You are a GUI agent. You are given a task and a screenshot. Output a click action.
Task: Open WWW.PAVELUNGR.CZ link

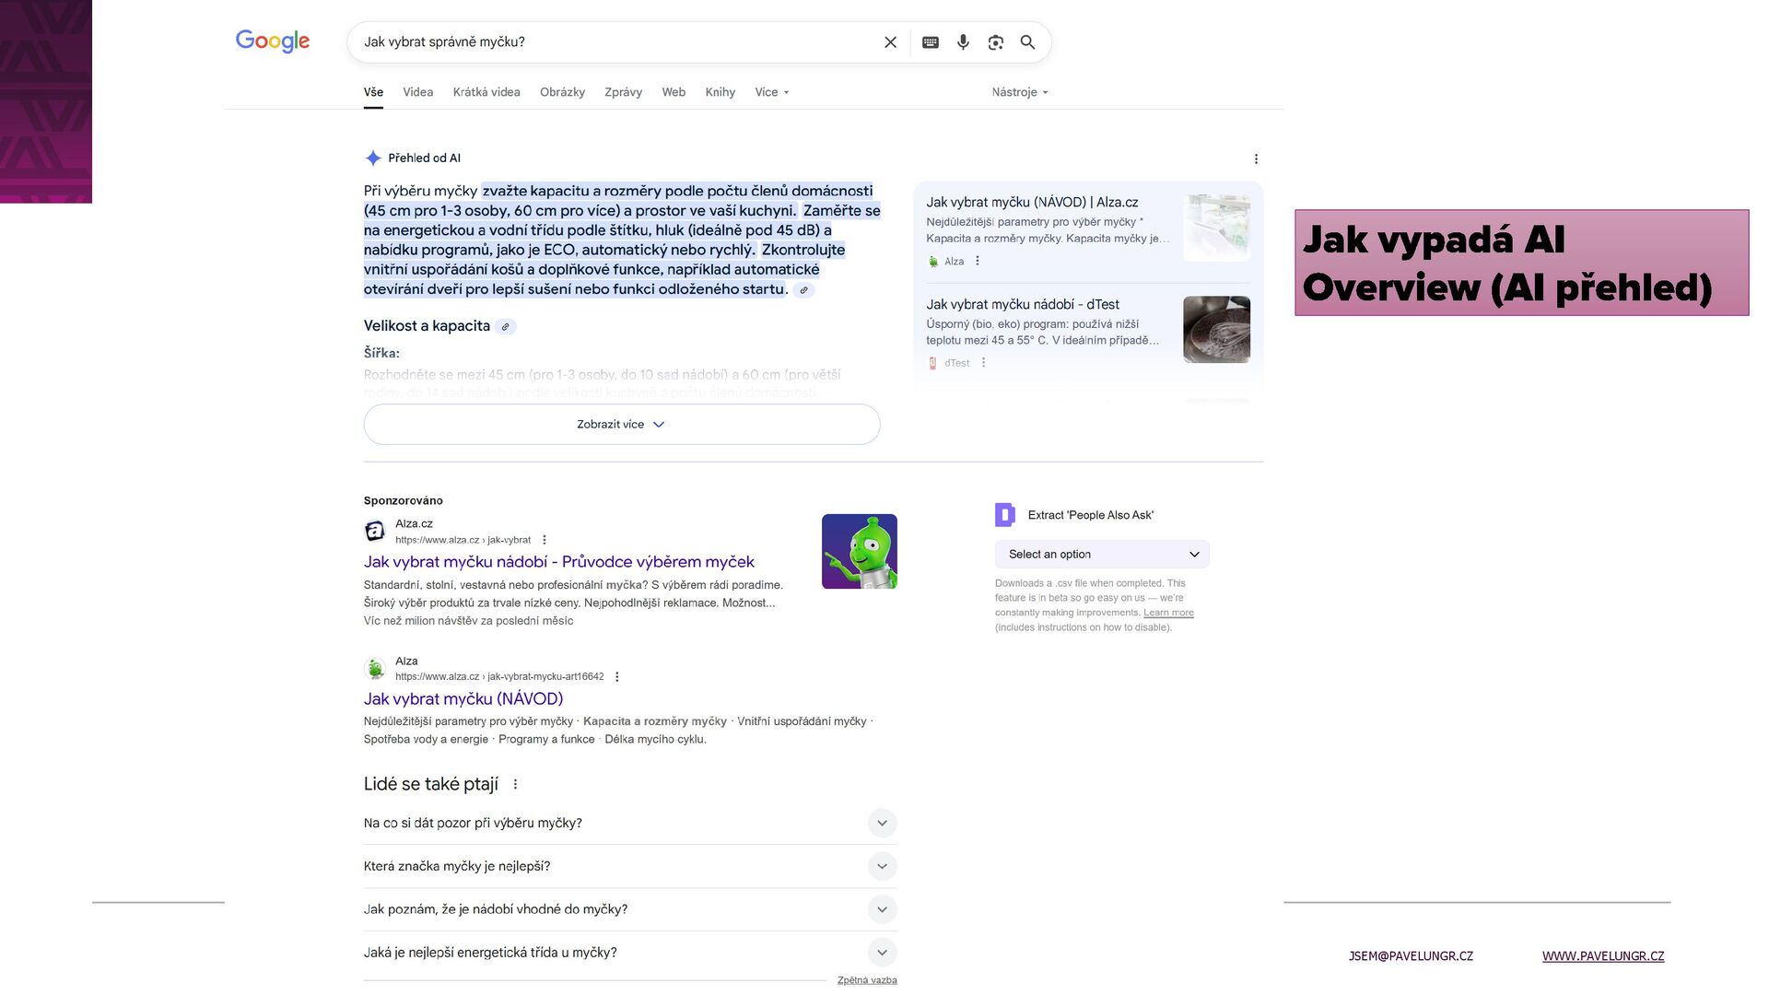tap(1603, 956)
